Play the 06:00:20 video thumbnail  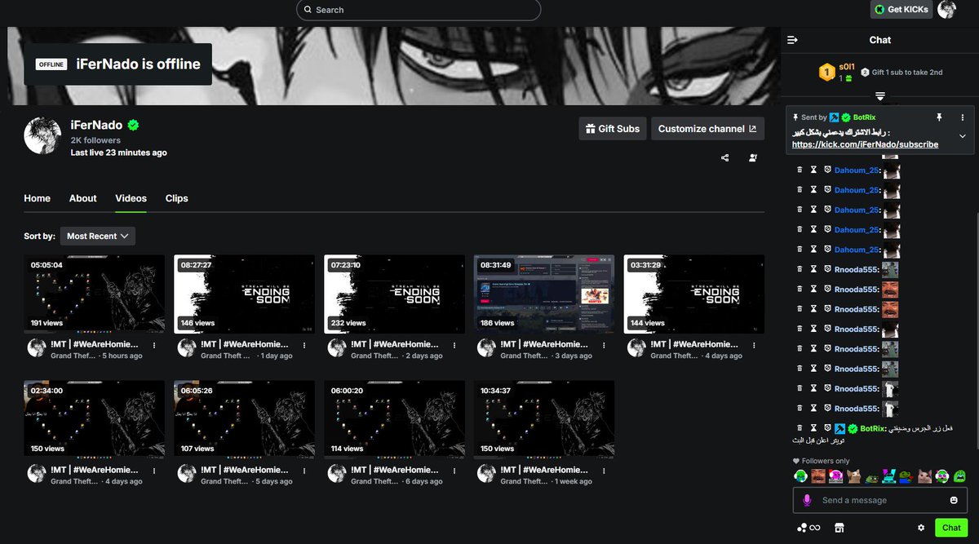(x=394, y=419)
